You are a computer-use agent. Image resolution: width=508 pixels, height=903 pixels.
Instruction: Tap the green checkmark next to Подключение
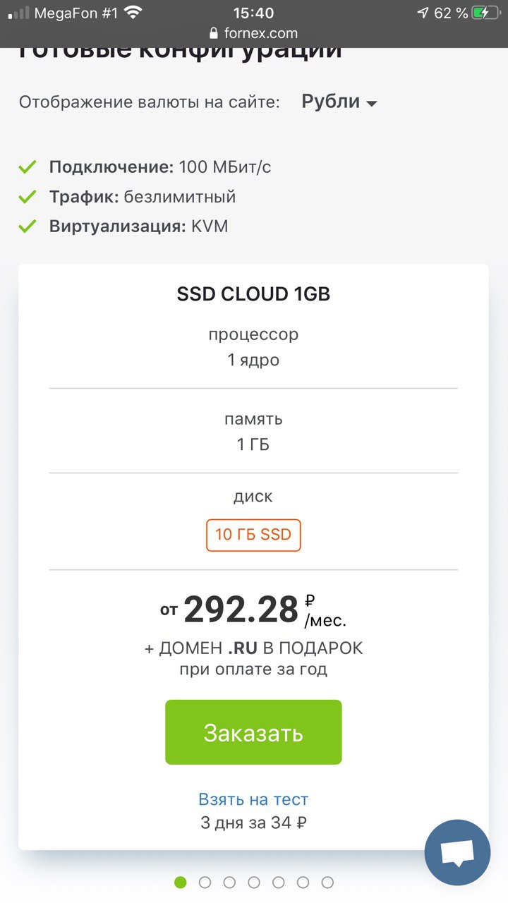click(28, 167)
